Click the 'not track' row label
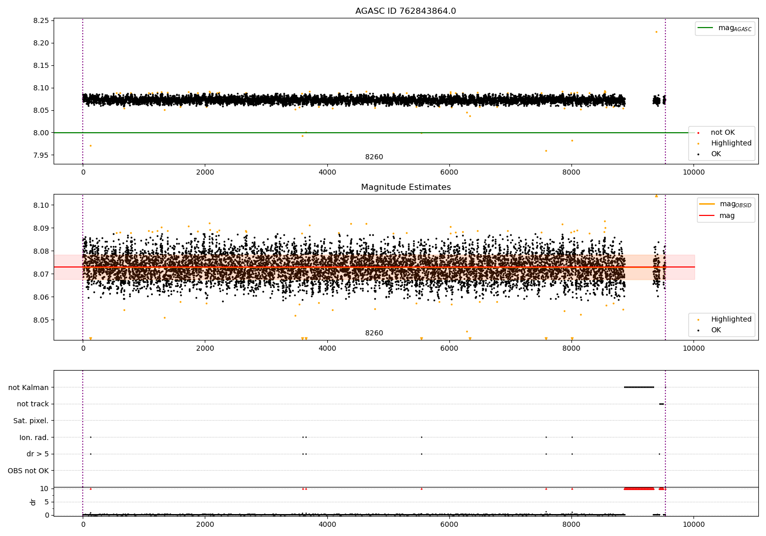Image resolution: width=766 pixels, height=536 pixels. click(x=33, y=404)
